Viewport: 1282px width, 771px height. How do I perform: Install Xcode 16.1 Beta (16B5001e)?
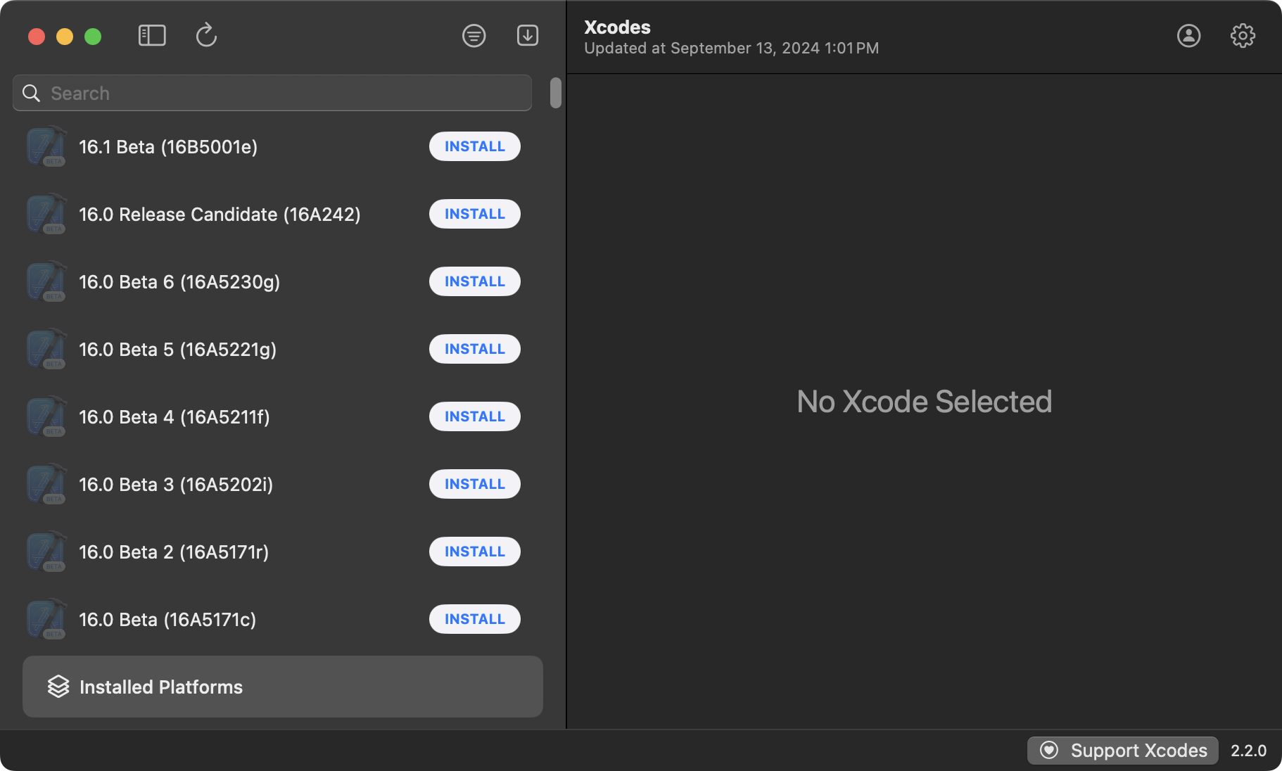pos(474,146)
